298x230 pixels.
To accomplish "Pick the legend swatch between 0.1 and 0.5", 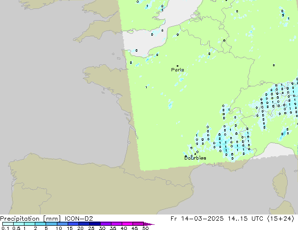I will point(8,224).
